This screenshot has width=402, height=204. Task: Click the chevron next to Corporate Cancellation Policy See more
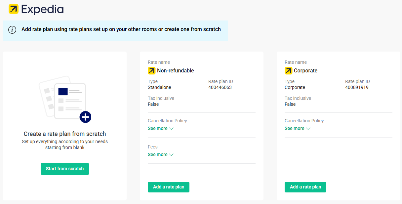tap(308, 129)
